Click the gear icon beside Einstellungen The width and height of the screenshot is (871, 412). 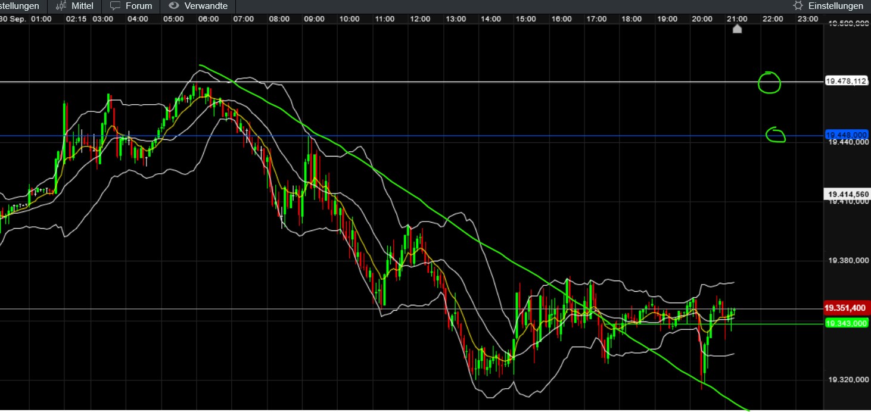click(798, 6)
